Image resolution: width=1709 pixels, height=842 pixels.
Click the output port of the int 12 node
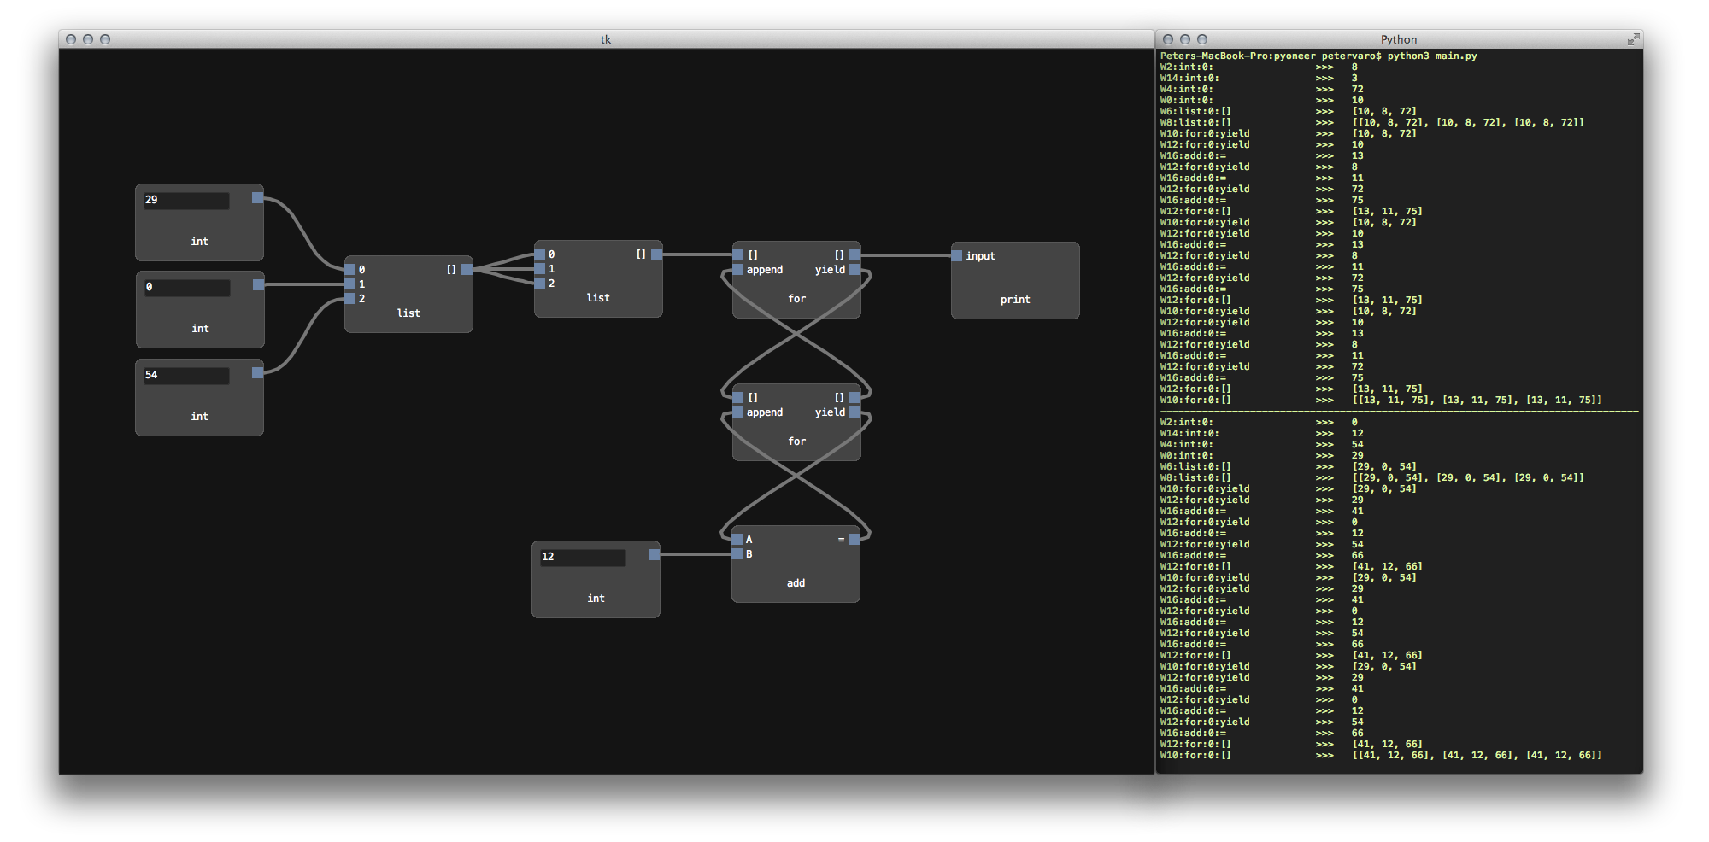click(x=654, y=555)
